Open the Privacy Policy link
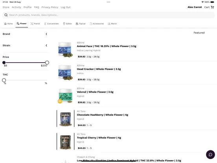Screen dimensions: 217x163 [x=50, y=7]
